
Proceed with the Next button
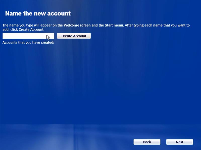pyautogui.click(x=180, y=142)
